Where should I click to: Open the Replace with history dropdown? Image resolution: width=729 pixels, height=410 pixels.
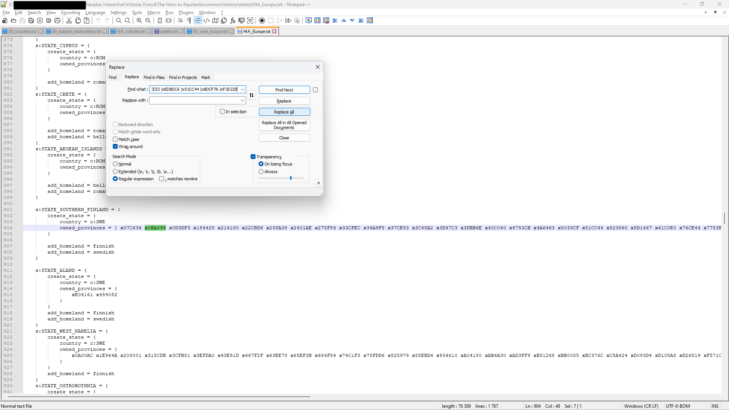click(x=242, y=101)
